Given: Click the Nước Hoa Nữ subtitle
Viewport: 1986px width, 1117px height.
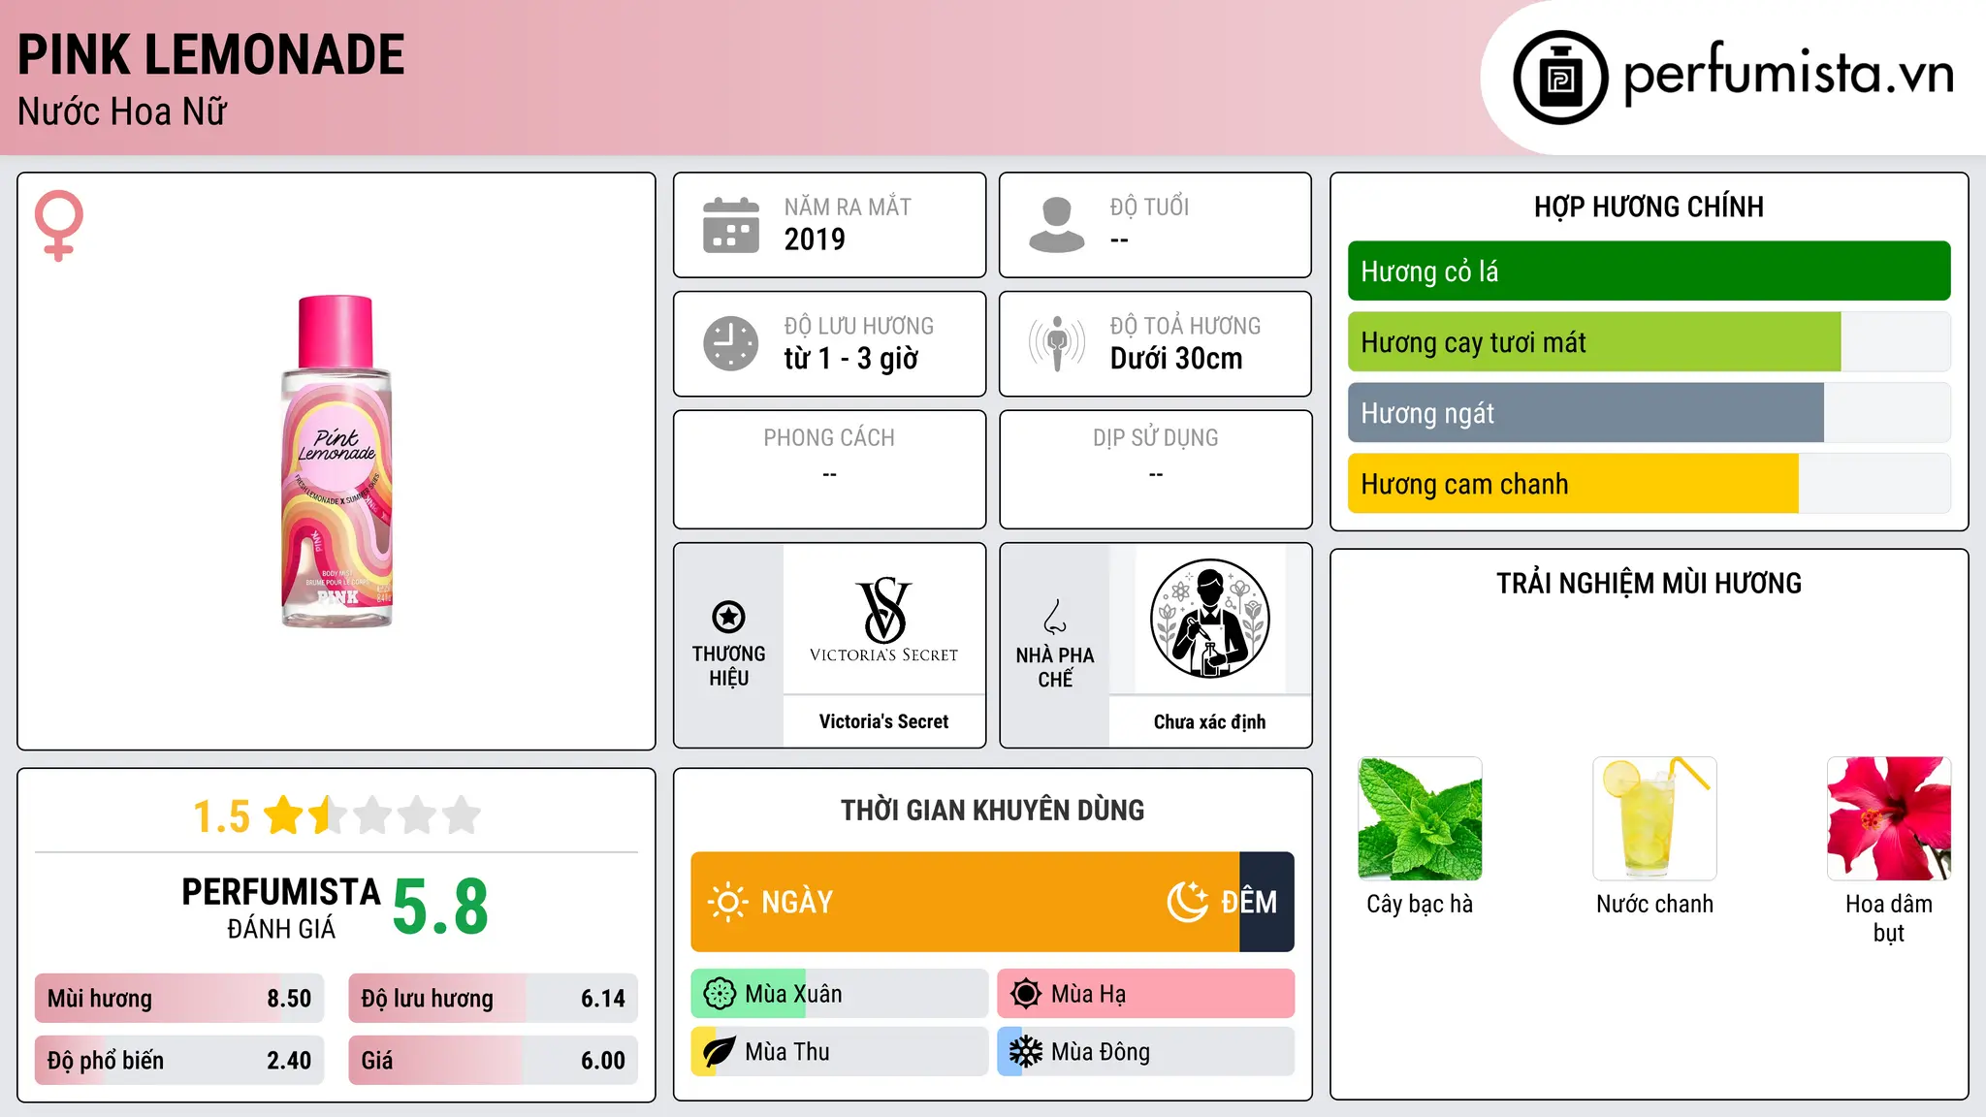Looking at the screenshot, I should point(122,112).
